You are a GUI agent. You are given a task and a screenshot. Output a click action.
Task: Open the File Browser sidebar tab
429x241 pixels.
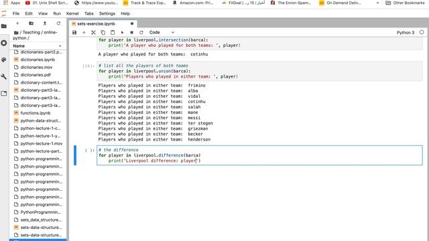4,26
